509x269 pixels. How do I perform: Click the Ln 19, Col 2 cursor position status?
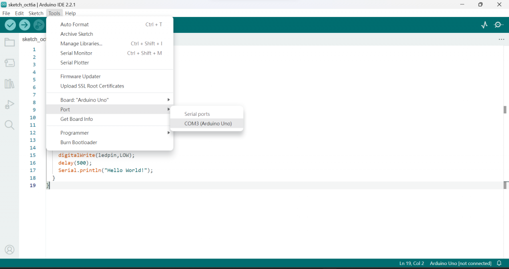pos(412,263)
